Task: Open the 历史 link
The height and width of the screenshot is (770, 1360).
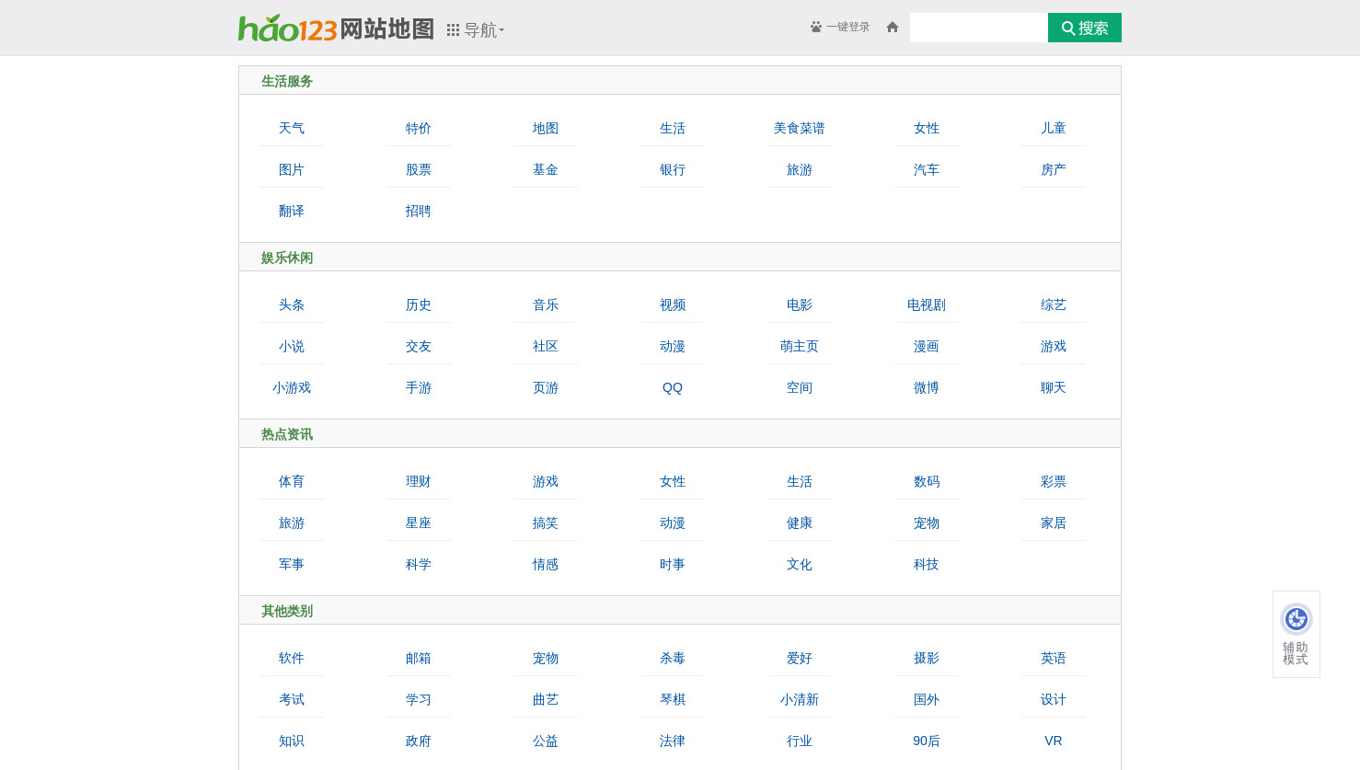Action: click(419, 305)
